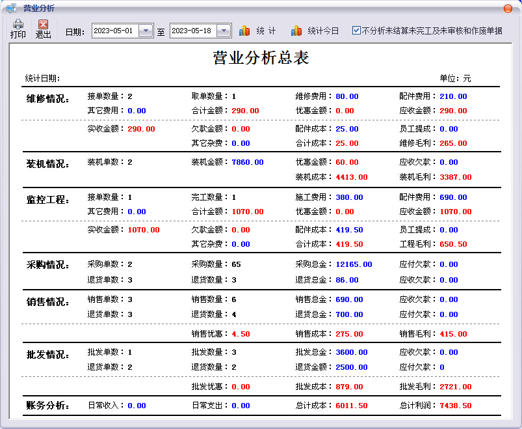
Task: Click the 单位: 元 label
Action: click(455, 78)
